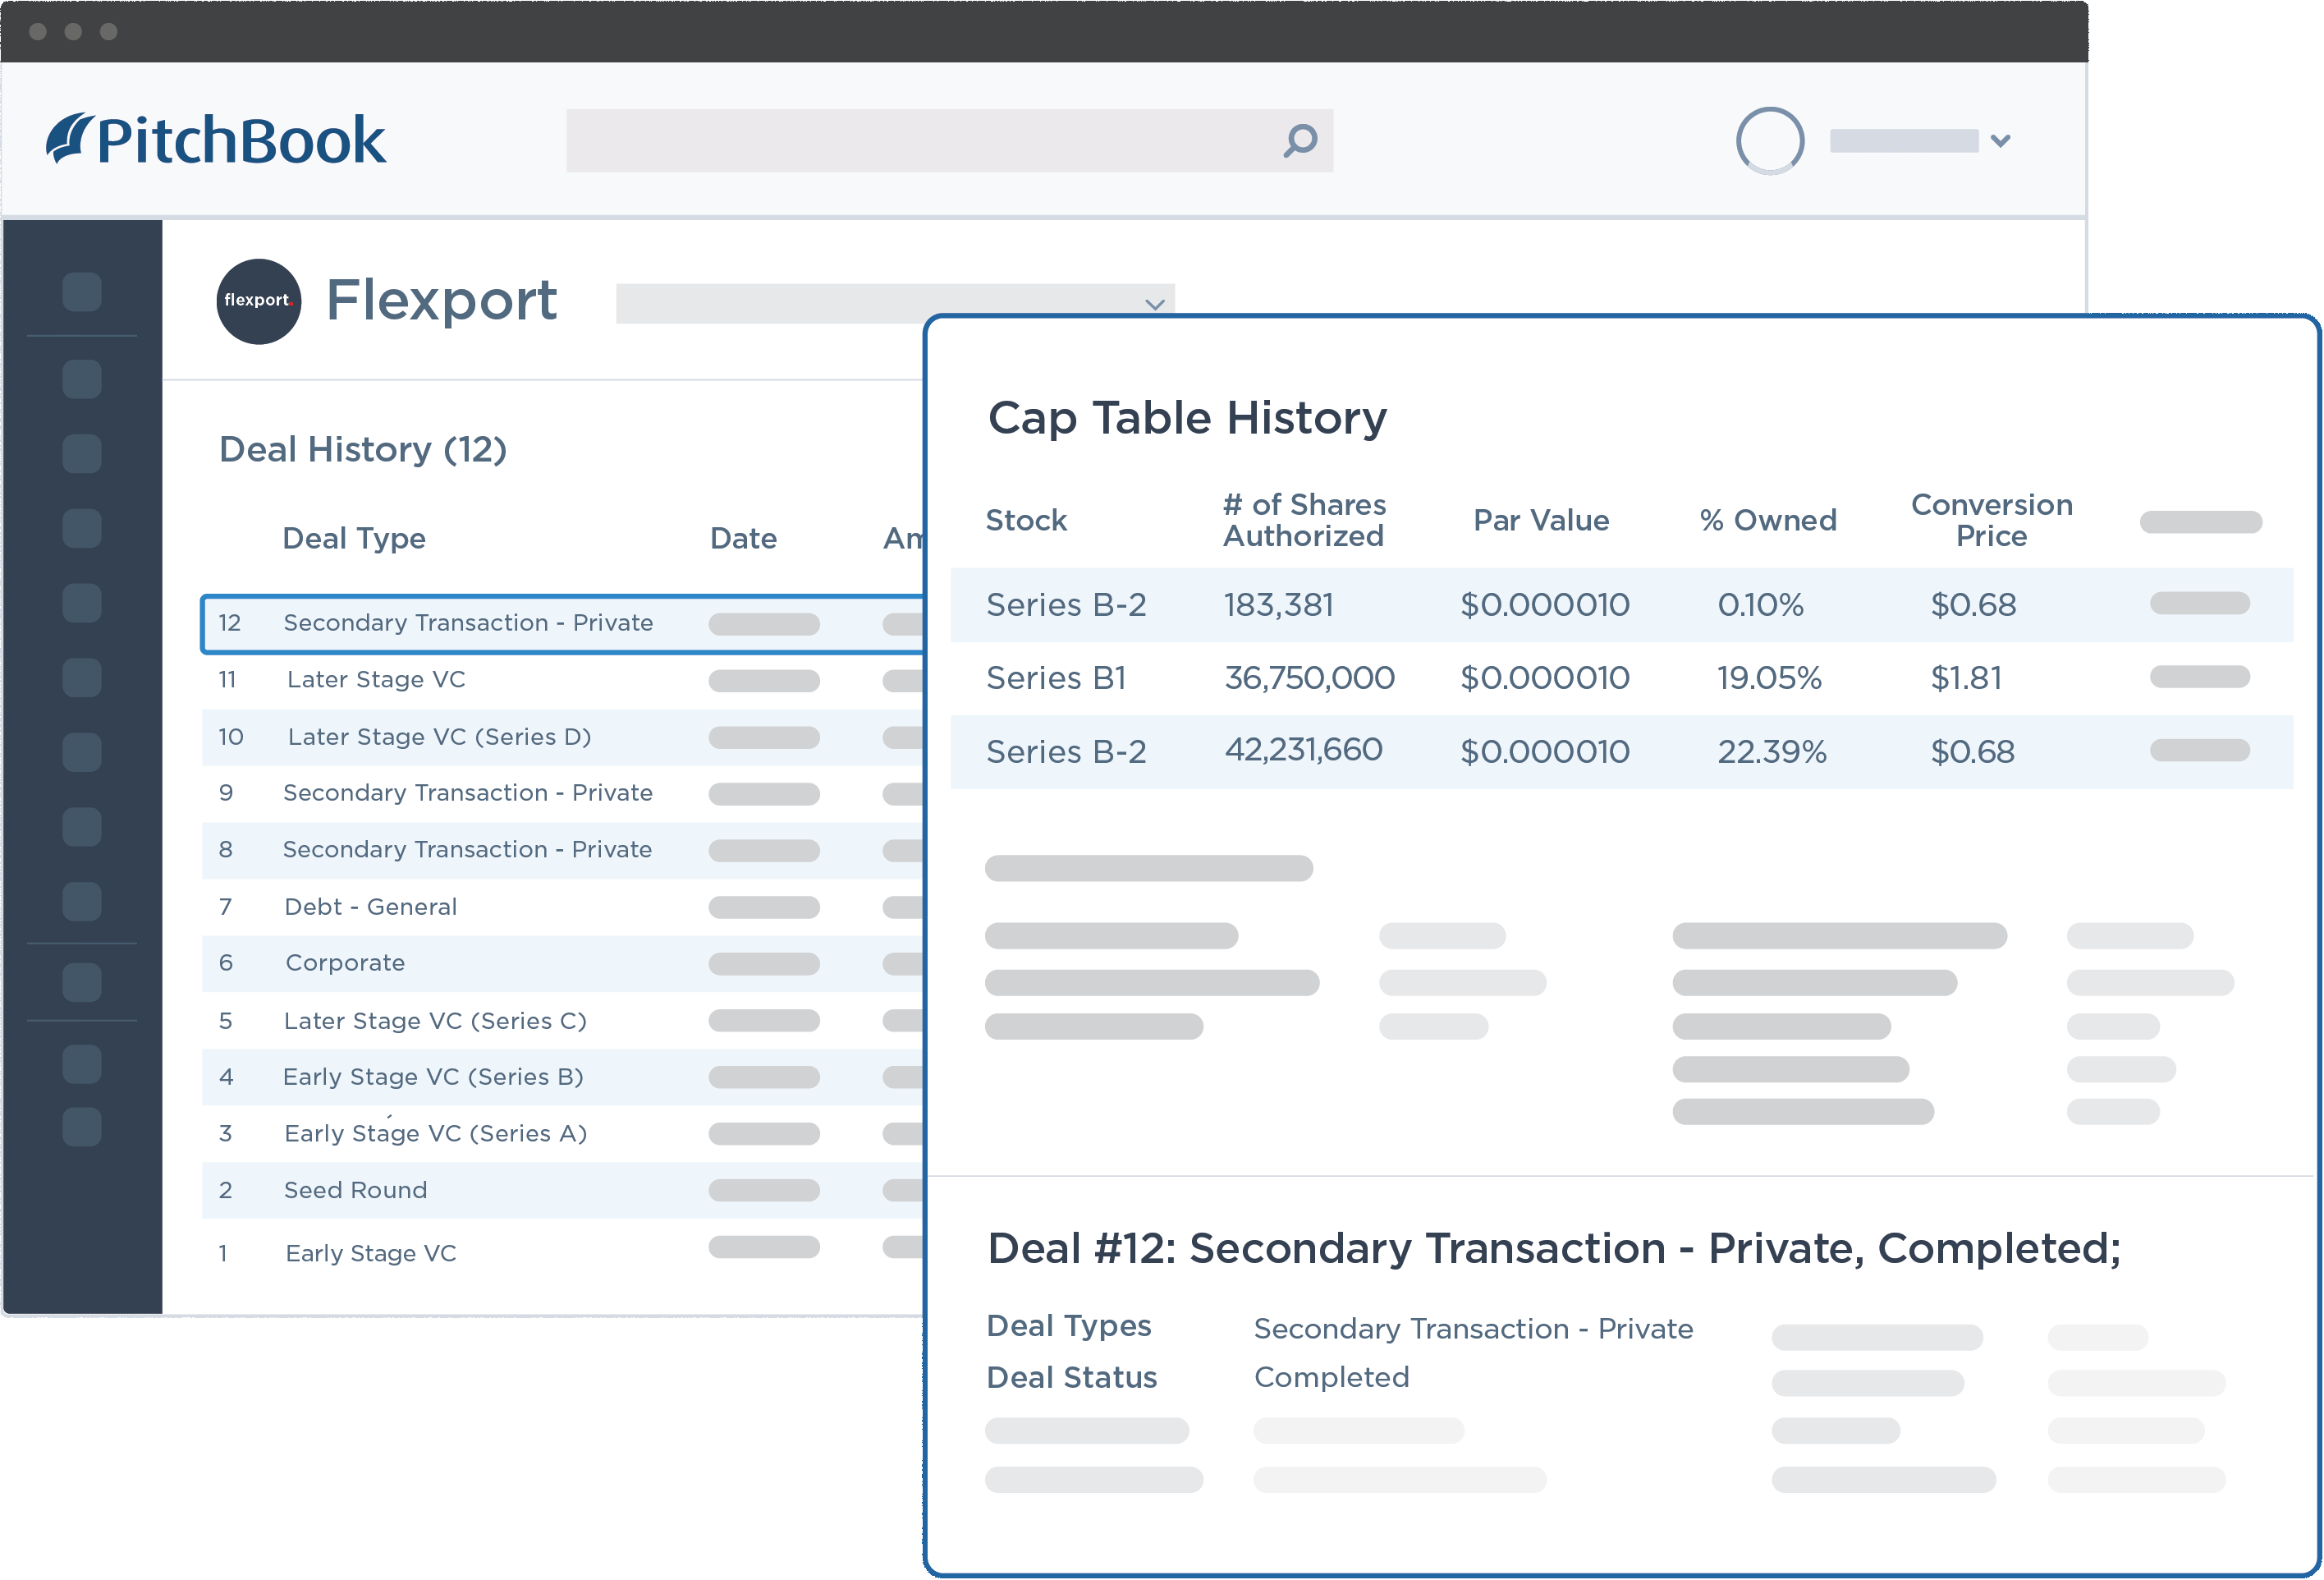
Task: Click the Stock column header
Action: pos(1026,521)
